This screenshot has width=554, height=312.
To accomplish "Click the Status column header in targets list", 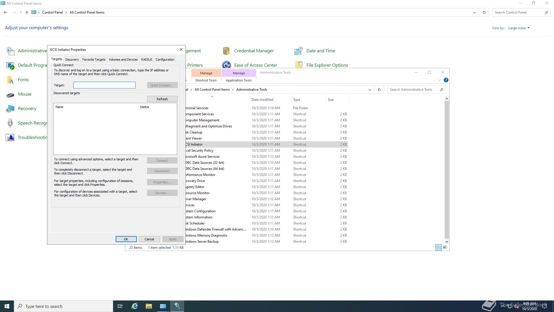I will click(157, 107).
